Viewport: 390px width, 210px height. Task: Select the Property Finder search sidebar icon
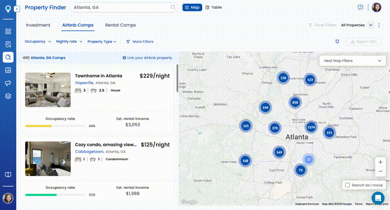pyautogui.click(x=8, y=57)
